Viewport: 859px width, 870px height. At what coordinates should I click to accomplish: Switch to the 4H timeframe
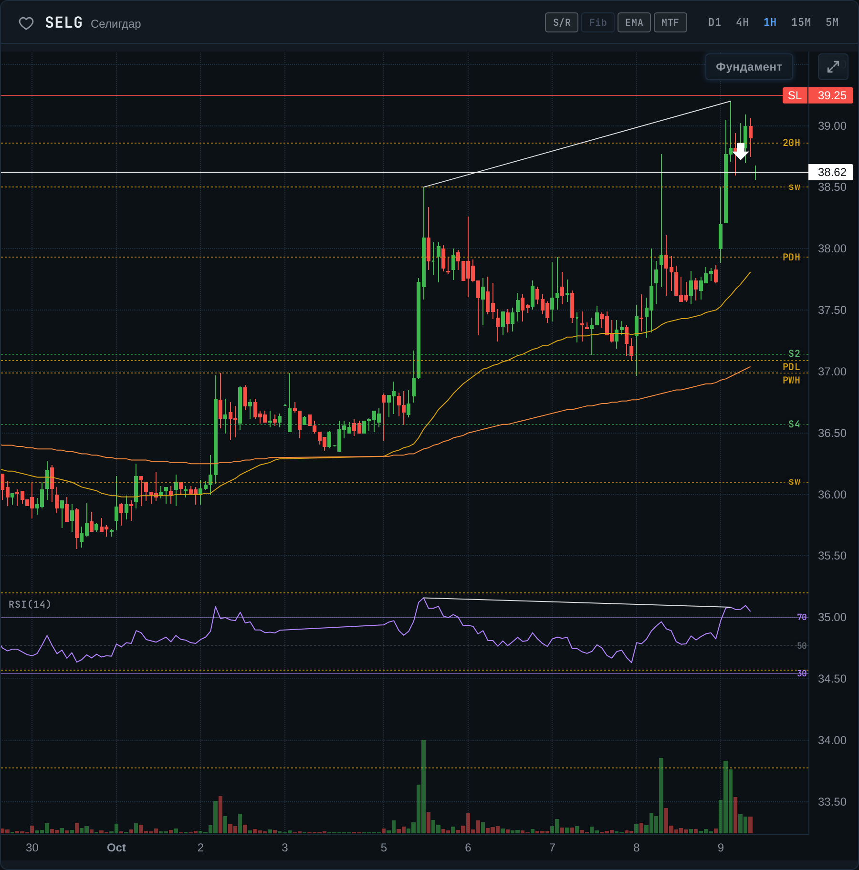click(x=742, y=22)
